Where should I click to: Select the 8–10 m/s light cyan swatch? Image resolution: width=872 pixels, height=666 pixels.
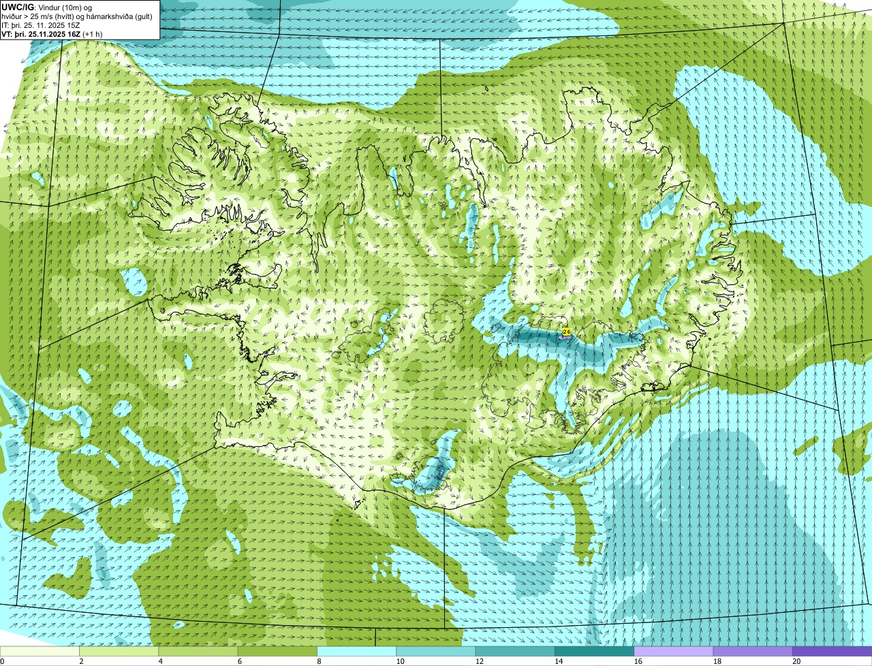[x=357, y=651]
